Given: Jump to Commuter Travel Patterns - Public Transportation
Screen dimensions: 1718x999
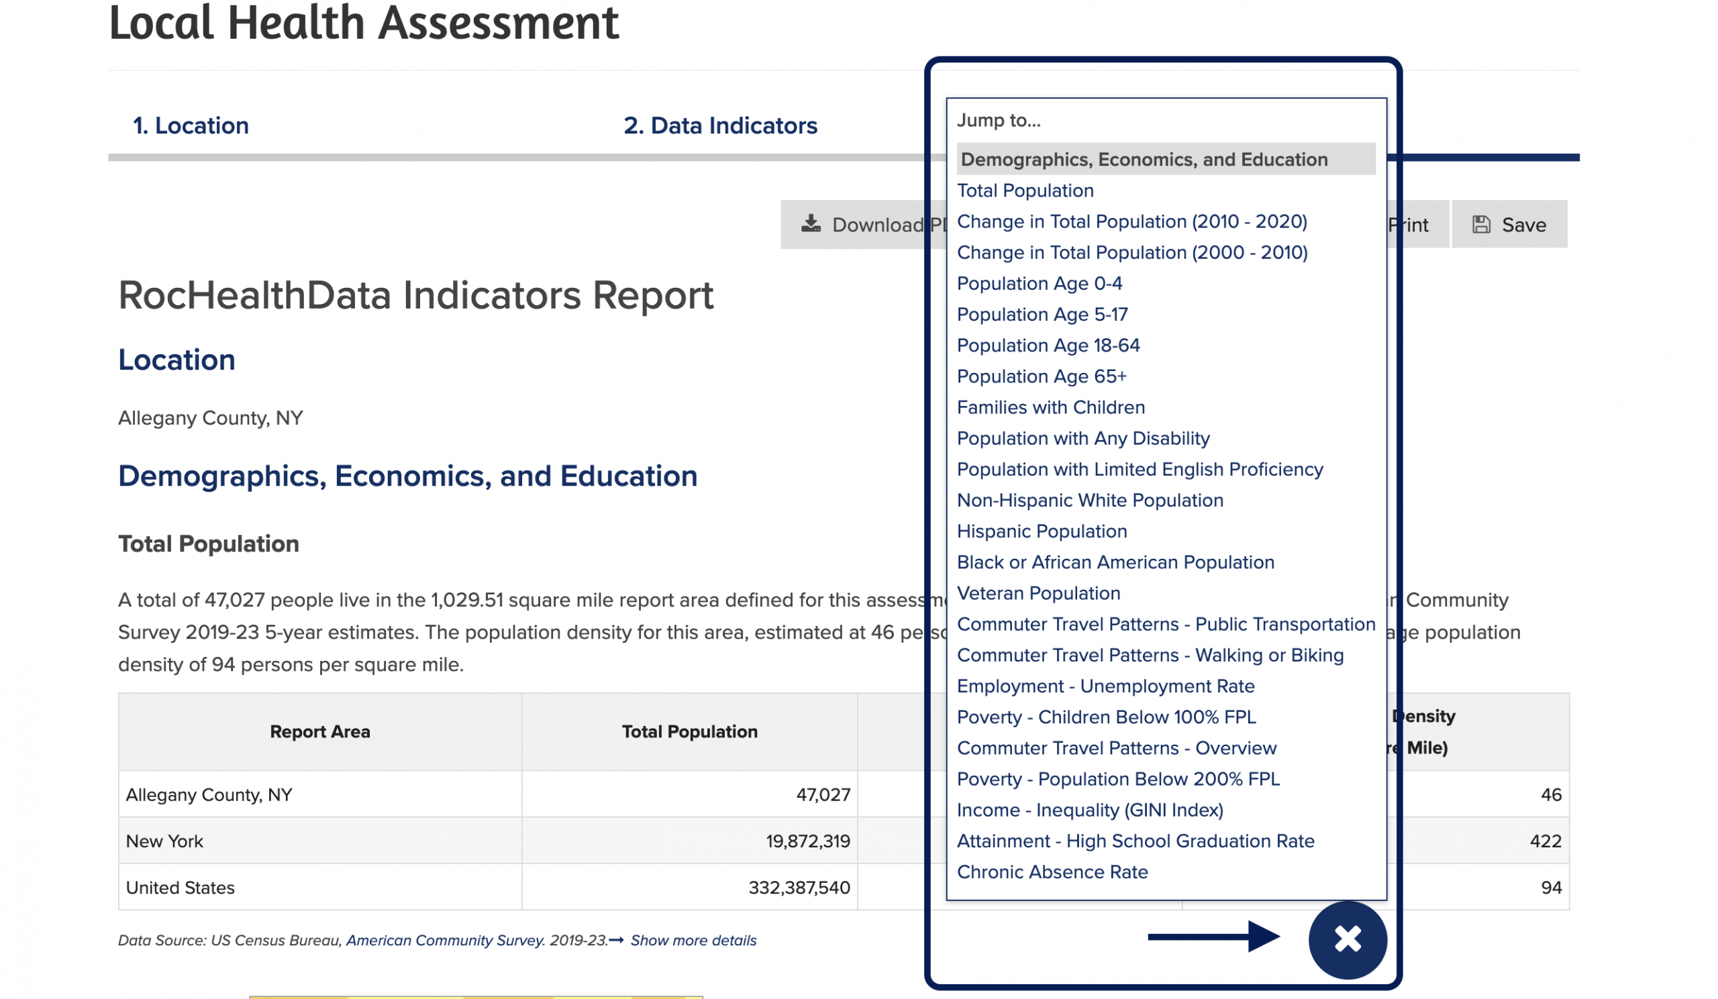Looking at the screenshot, I should [x=1166, y=624].
